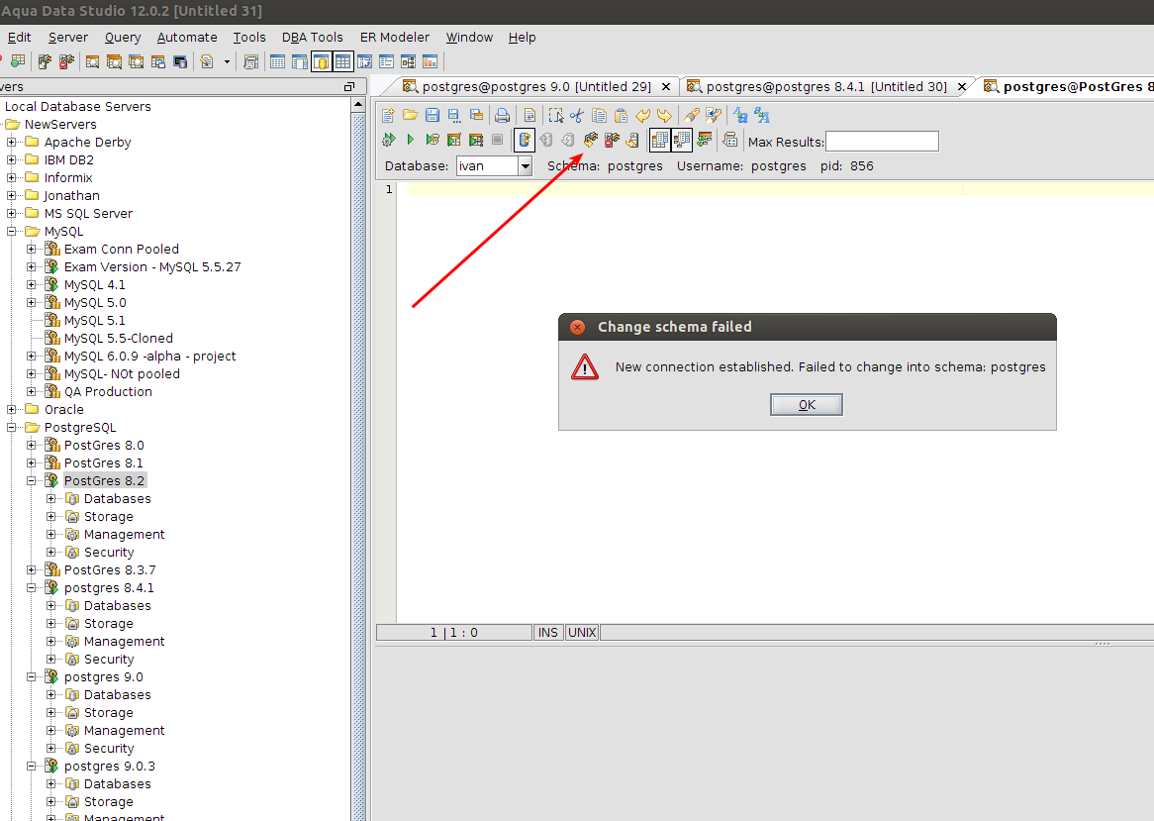Click the Disconnect server icon in main toolbar
1154x821 pixels.
tap(66, 61)
